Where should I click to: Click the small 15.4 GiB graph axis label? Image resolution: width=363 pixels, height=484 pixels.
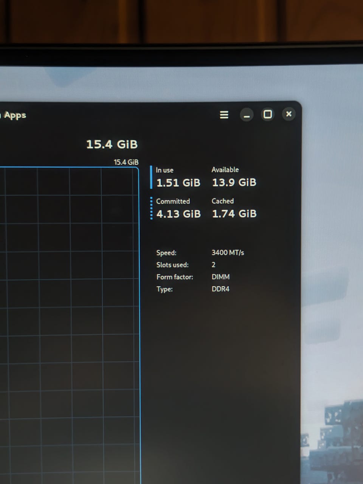(x=126, y=162)
